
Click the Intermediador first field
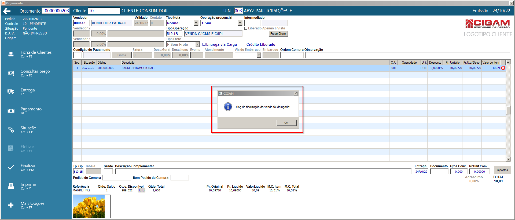252,23
